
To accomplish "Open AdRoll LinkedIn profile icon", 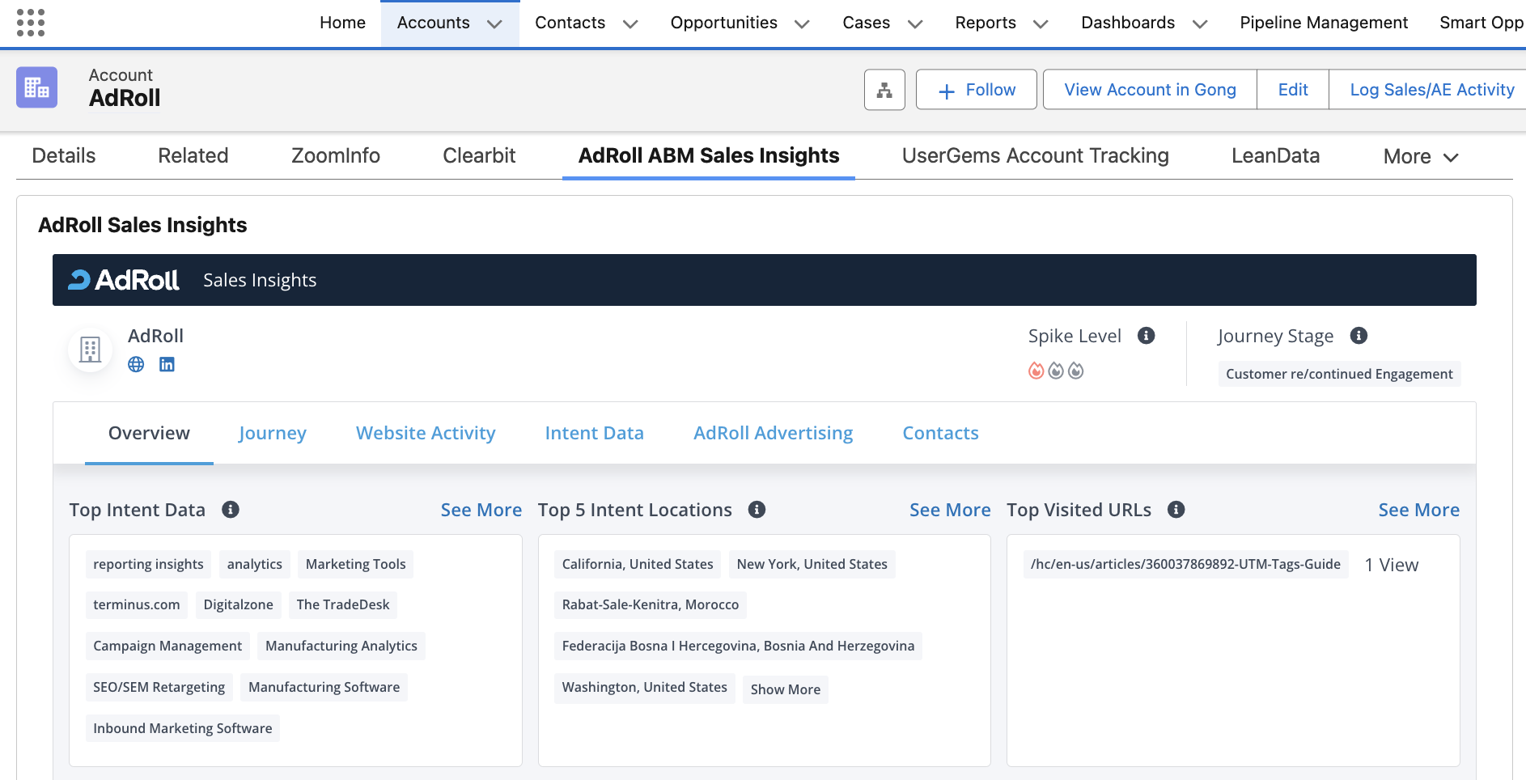I will pos(167,364).
